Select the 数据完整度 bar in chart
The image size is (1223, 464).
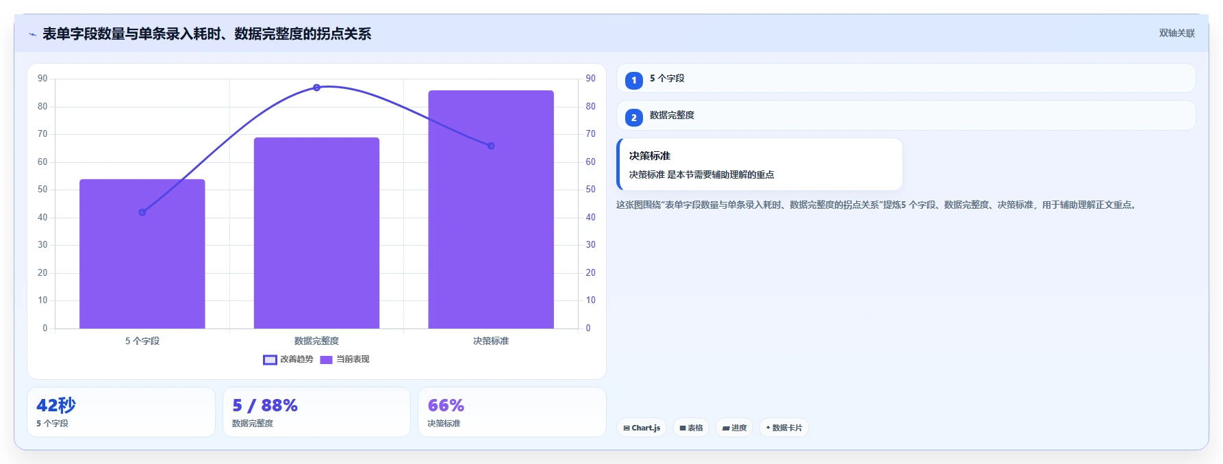tap(316, 233)
